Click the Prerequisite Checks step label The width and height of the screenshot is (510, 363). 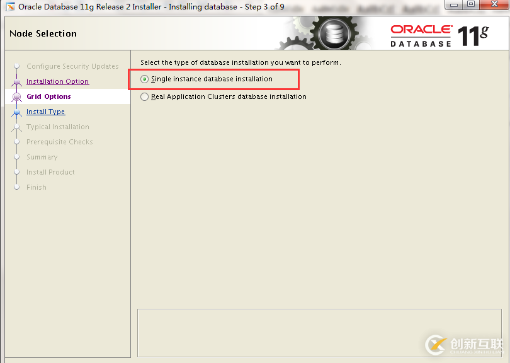coord(60,142)
